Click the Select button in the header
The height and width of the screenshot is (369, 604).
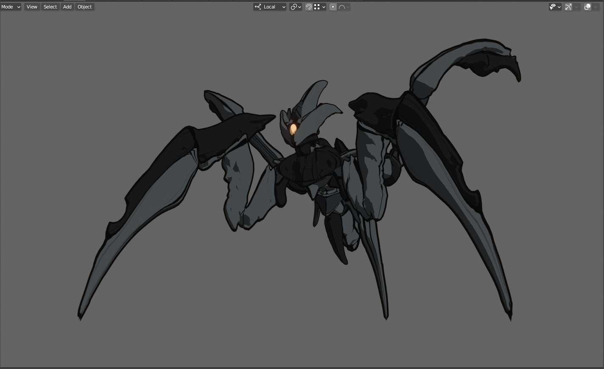[50, 7]
